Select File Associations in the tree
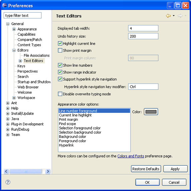191x191 pixels. pos(37,56)
